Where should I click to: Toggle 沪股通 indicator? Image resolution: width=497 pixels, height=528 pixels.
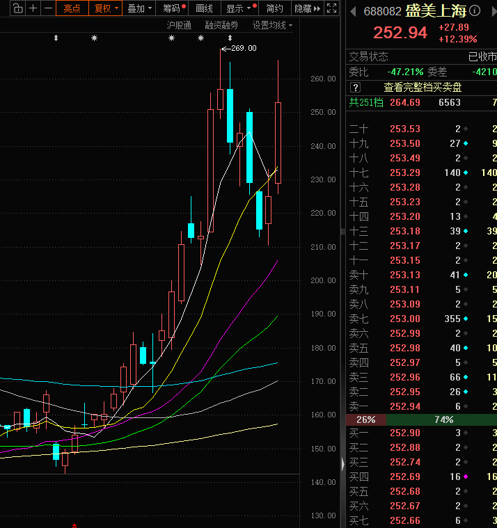[179, 25]
